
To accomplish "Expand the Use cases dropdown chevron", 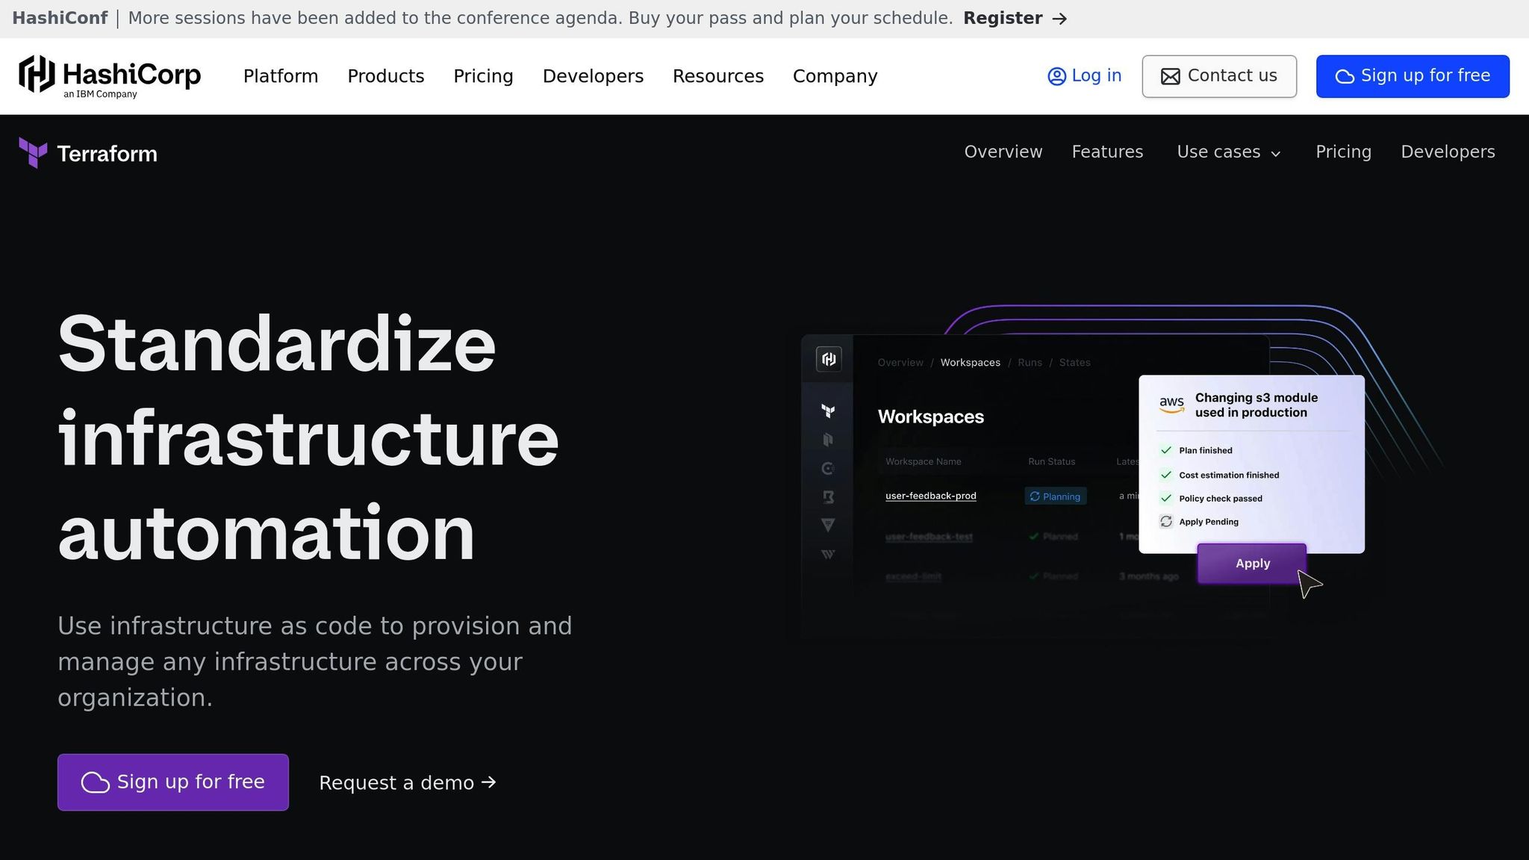I will pos(1276,154).
